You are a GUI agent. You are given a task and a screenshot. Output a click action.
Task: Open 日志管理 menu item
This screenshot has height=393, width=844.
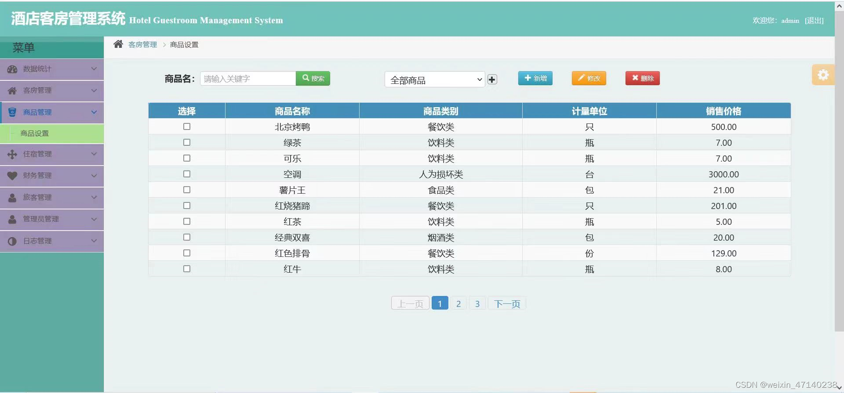click(52, 241)
